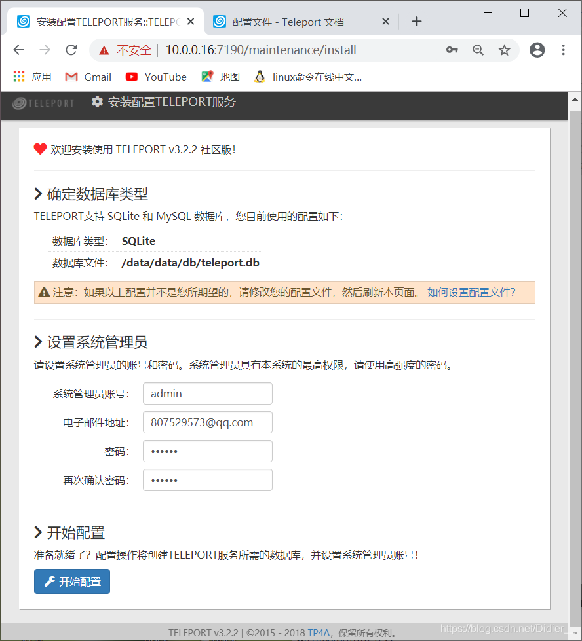Click the address bar URL 10.0.0.16:7190
This screenshot has width=582, height=641.
click(261, 50)
